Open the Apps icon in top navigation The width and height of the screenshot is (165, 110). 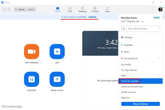tap(107, 10)
